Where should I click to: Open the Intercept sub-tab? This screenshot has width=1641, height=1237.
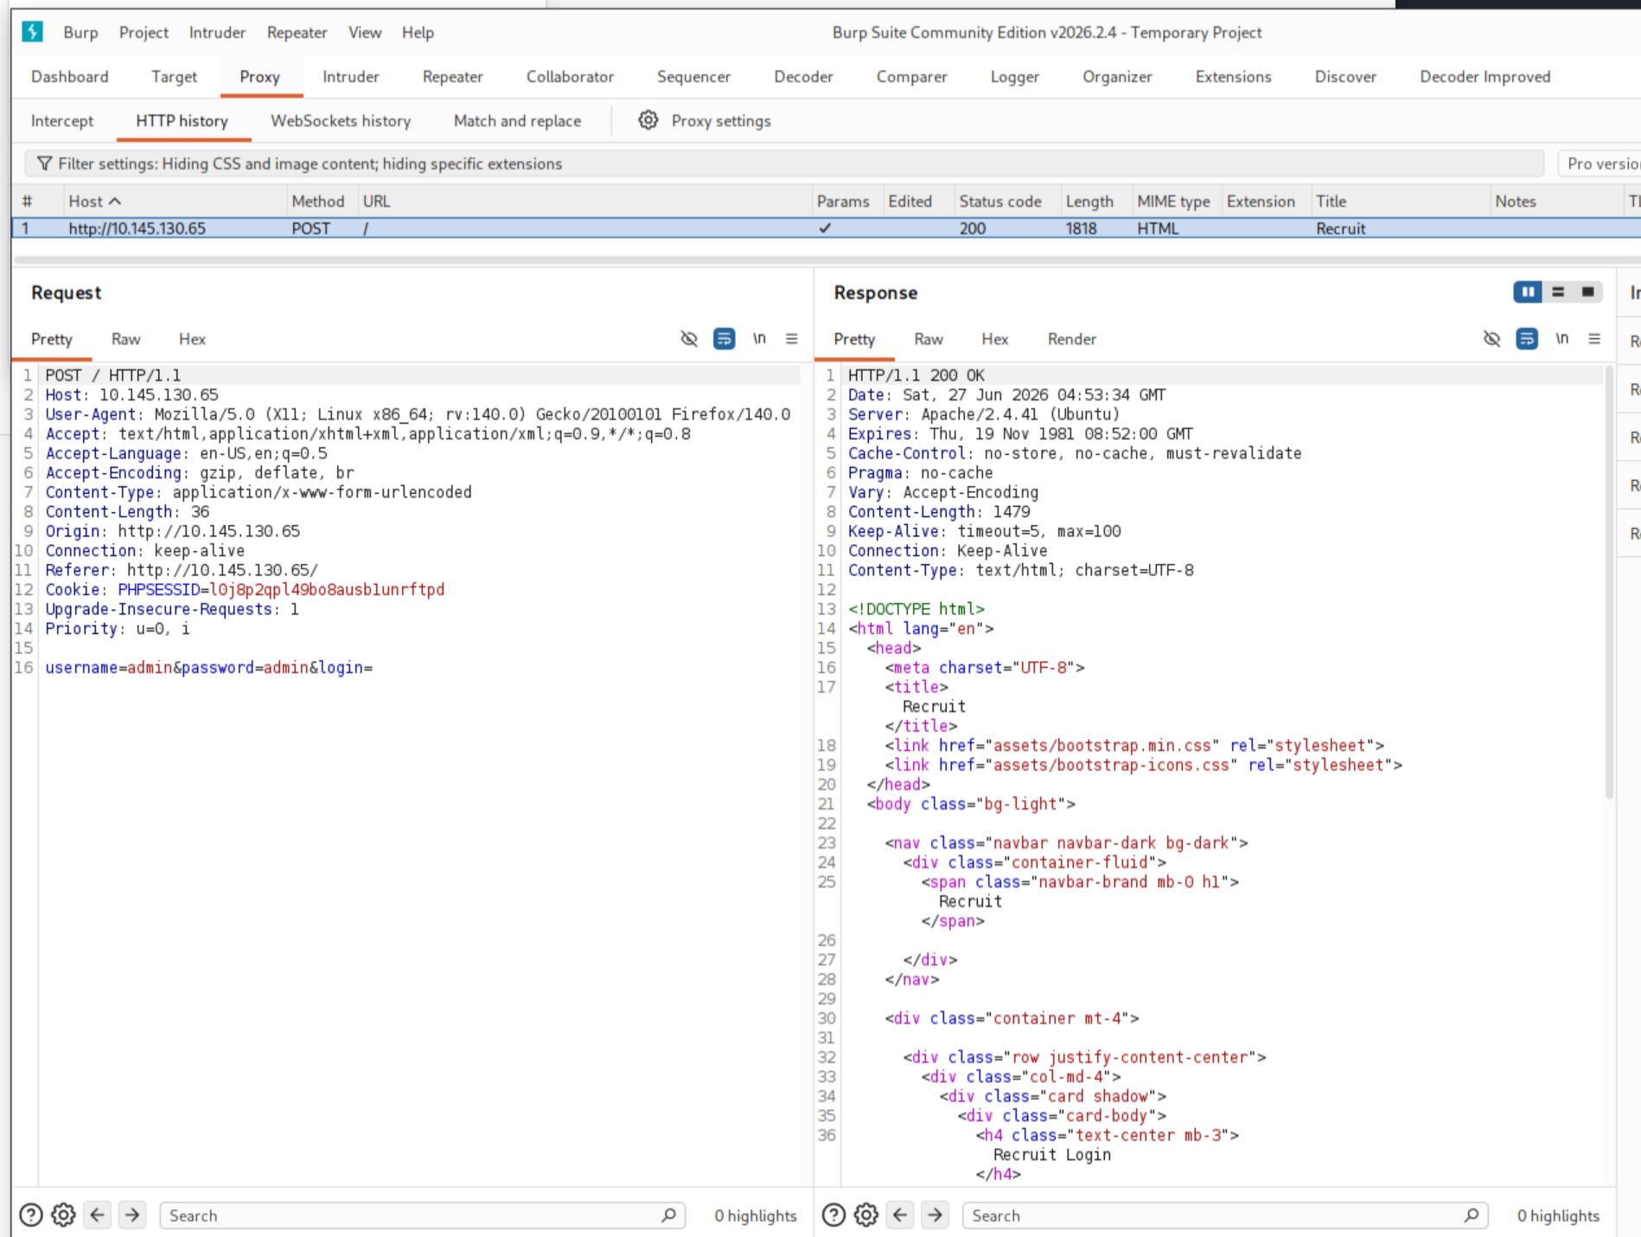pos(62,120)
